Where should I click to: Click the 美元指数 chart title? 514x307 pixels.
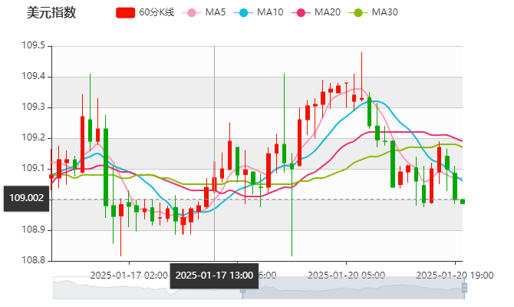click(x=51, y=13)
